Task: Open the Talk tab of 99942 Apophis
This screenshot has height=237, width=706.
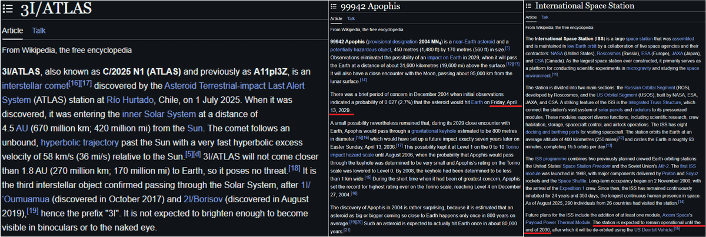Action: click(x=351, y=18)
